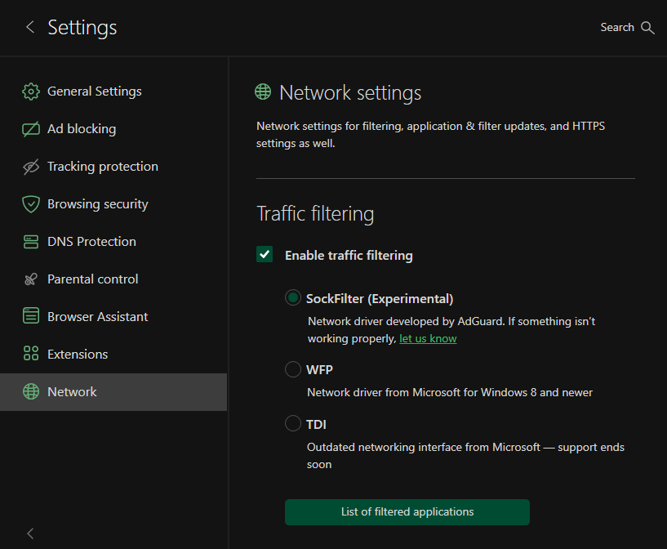667x549 pixels.
Task: Select SockFilter (Experimental) driver
Action: (292, 297)
